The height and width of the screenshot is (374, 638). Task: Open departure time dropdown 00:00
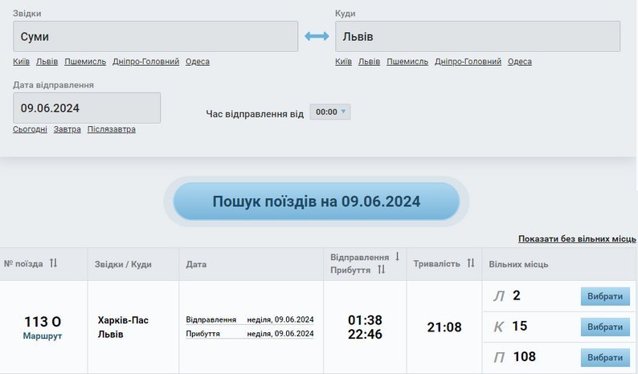pos(330,112)
